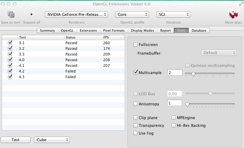Switch to the Extensions tab
The image size is (244, 148).
click(x=89, y=30)
